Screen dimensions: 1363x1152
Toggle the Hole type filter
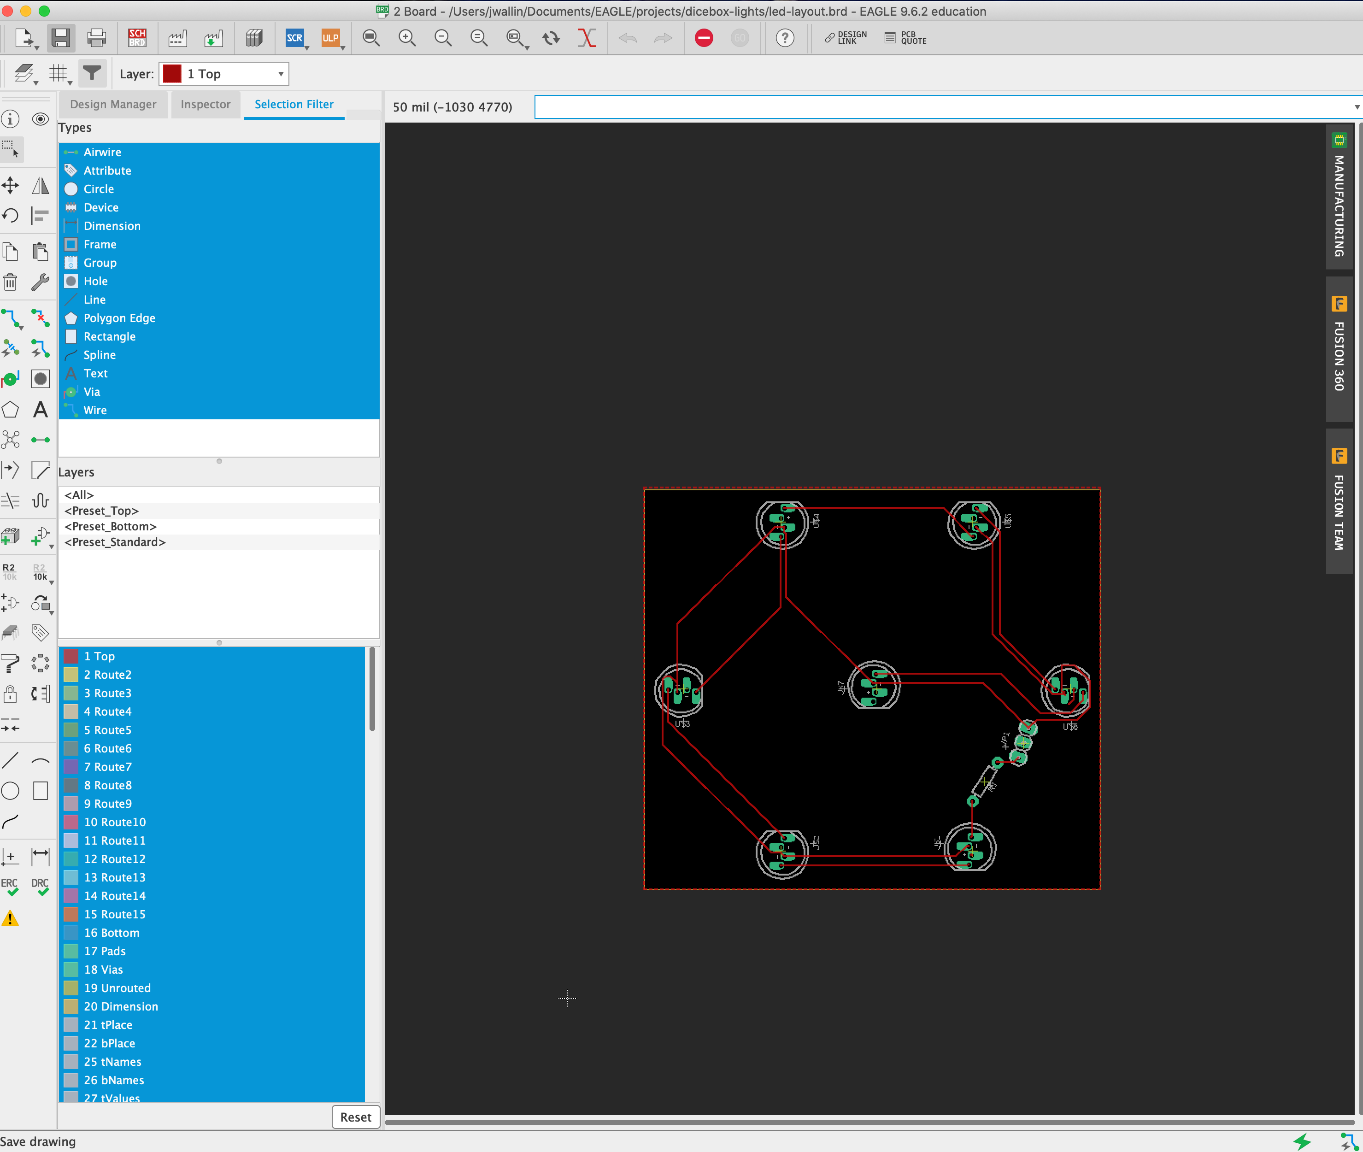[x=219, y=282]
